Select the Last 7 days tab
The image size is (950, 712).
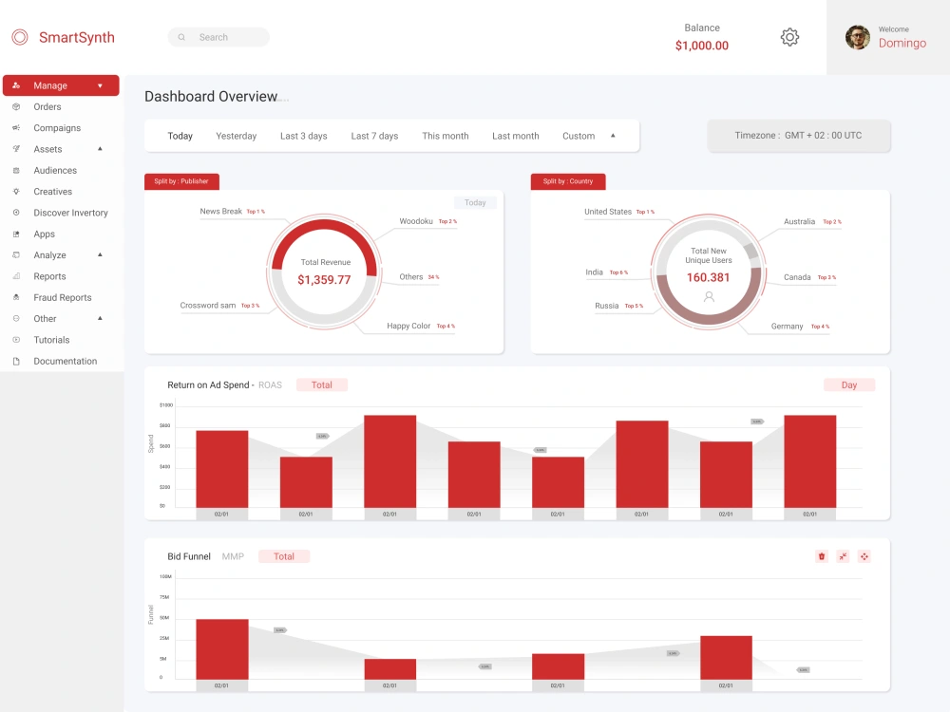click(374, 136)
